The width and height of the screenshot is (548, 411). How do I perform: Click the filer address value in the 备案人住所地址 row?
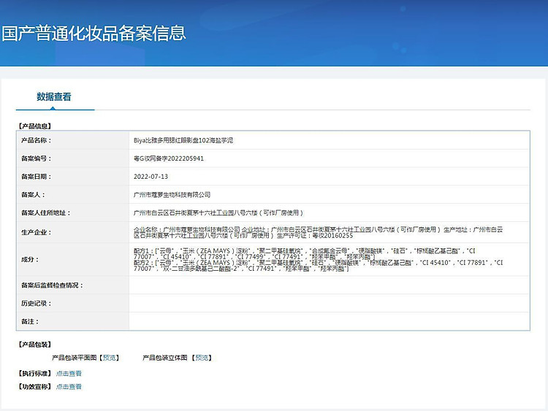(x=218, y=213)
